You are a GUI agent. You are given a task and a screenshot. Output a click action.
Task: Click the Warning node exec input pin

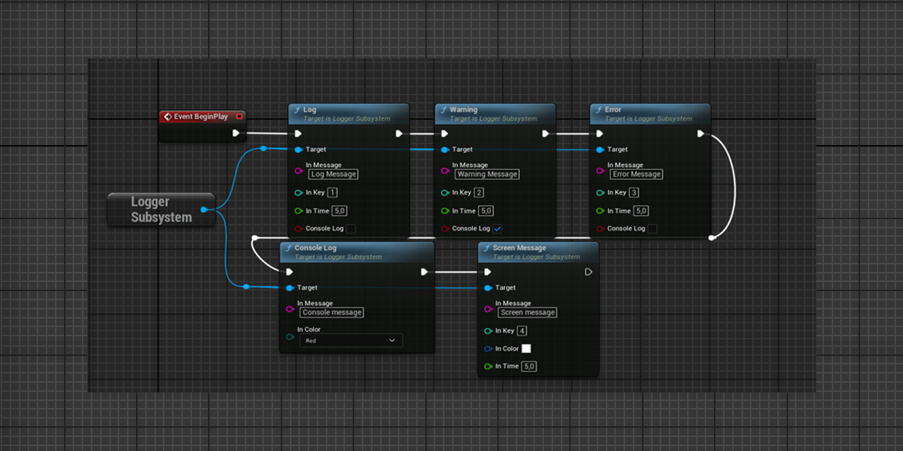(444, 133)
